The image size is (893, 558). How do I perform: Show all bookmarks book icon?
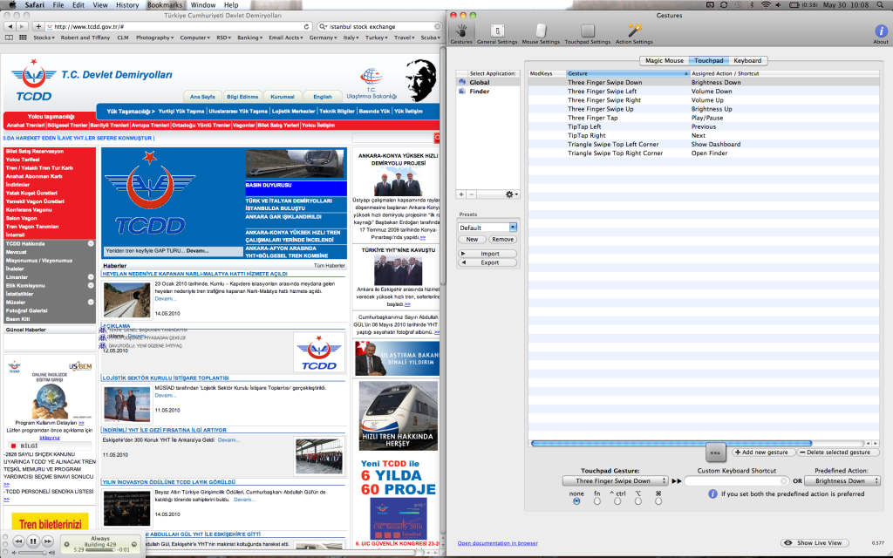point(9,37)
